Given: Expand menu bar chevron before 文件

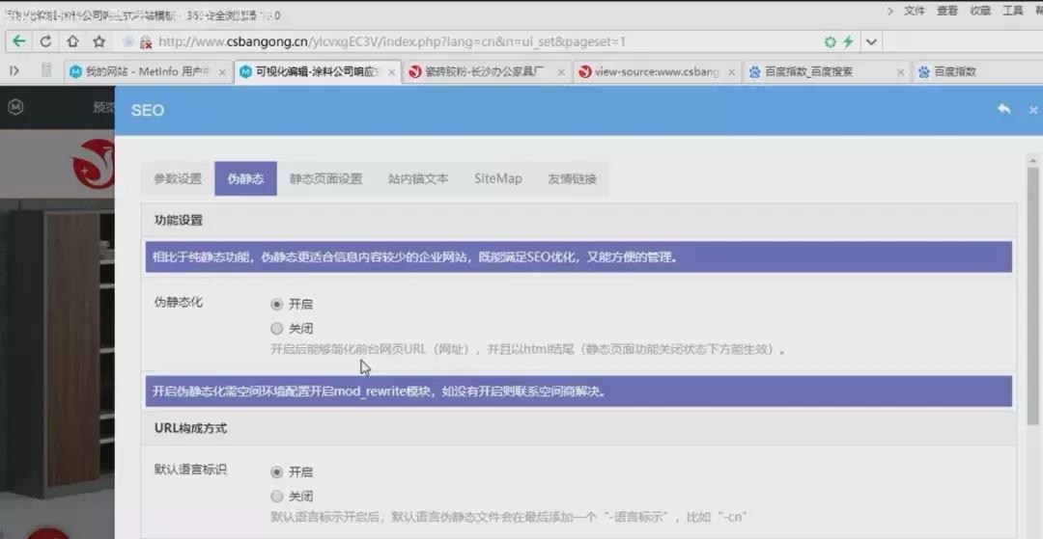Looking at the screenshot, I should point(890,11).
